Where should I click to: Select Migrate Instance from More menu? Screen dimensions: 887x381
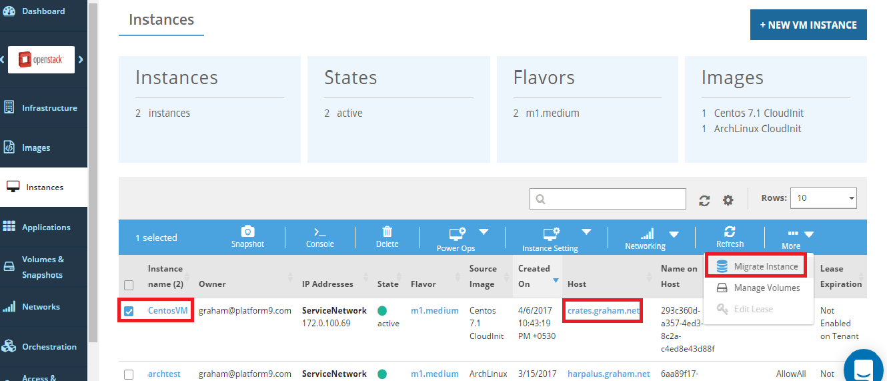[757, 266]
